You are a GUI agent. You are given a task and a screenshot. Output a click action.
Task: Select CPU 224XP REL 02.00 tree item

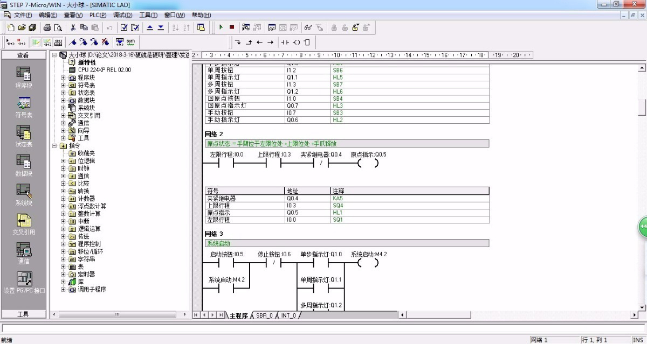104,70
